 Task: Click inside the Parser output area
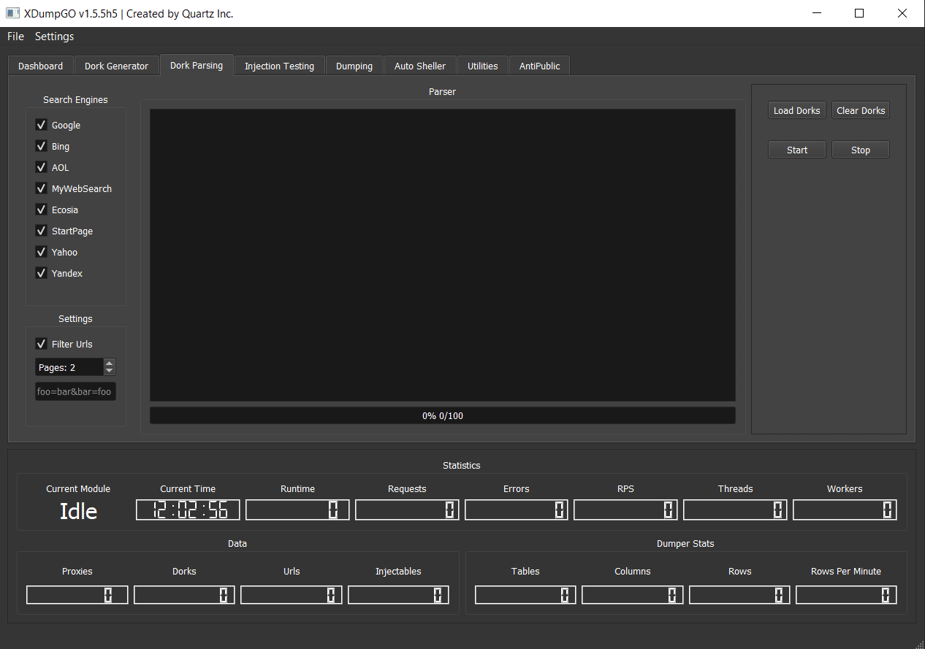(x=443, y=255)
